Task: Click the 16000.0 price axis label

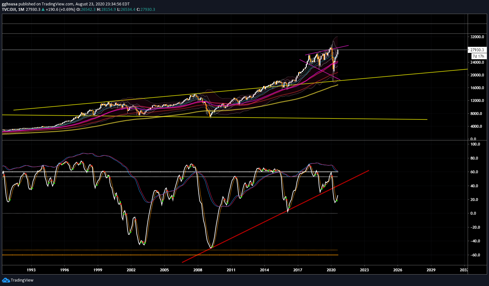Action: (x=477, y=88)
